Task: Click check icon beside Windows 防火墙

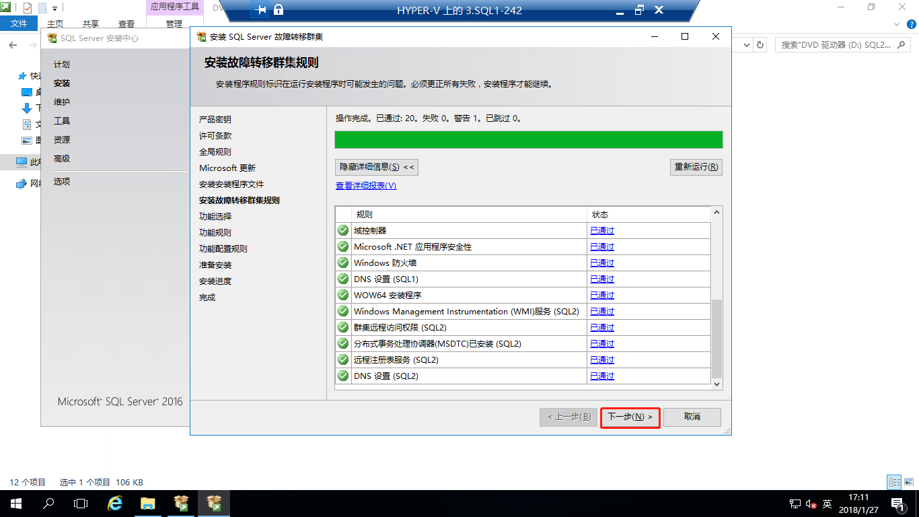Action: point(343,263)
